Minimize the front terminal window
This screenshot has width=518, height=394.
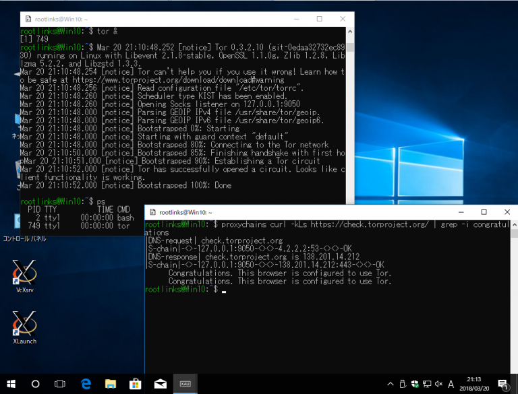461,212
